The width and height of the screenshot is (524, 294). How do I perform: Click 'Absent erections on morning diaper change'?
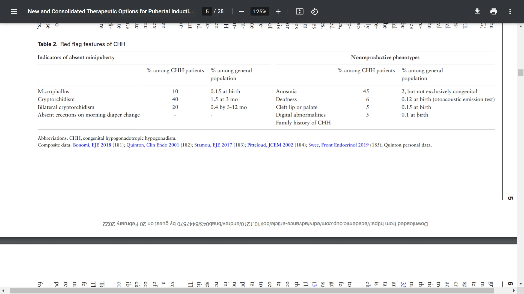pos(89,115)
